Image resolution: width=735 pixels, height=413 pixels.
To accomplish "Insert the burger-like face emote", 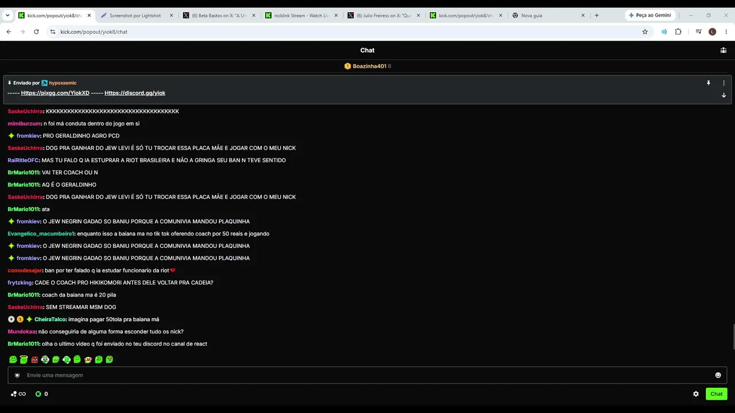I will (88, 360).
